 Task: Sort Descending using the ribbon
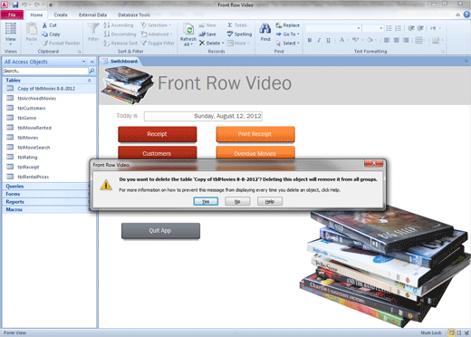click(120, 34)
